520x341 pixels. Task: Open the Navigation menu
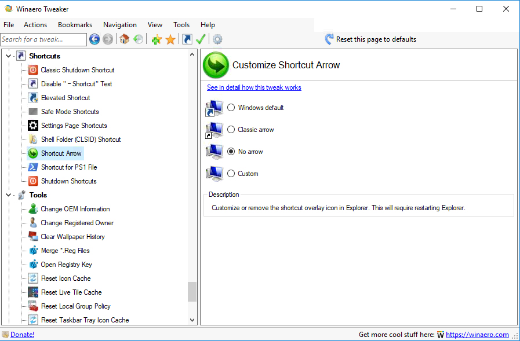[119, 25]
